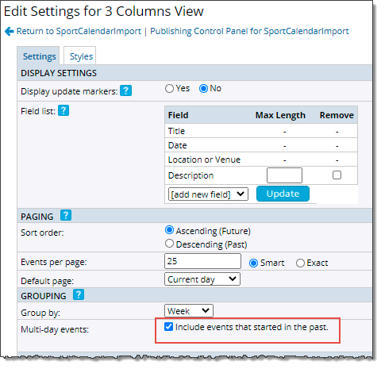Click the Remove column header
The width and height of the screenshot is (381, 369).
tap(337, 115)
